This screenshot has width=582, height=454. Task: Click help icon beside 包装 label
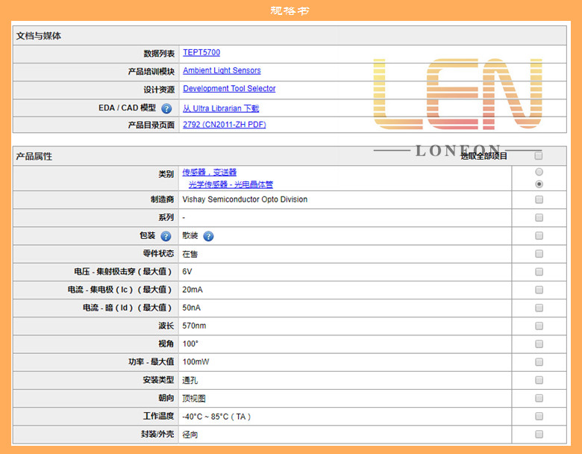(166, 236)
